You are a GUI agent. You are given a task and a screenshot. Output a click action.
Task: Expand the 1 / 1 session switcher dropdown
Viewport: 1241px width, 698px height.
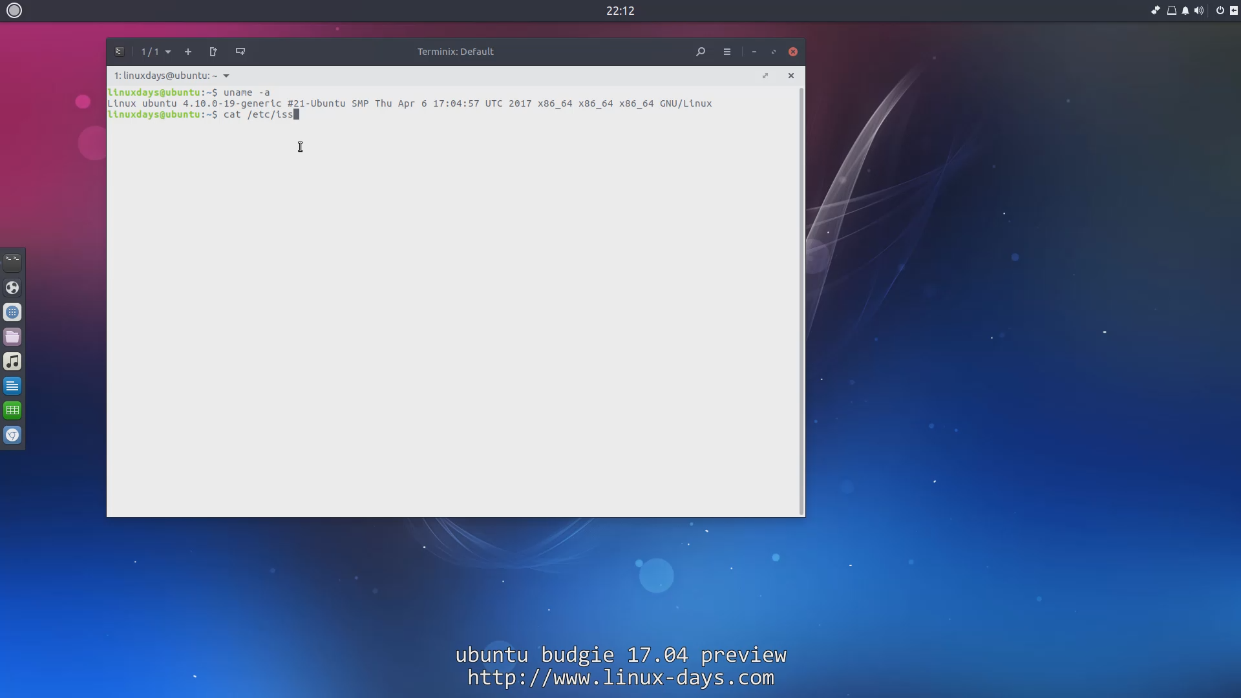coord(156,52)
